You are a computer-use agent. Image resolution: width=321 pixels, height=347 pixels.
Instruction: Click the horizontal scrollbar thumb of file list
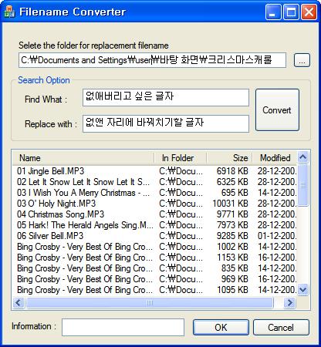point(150,302)
